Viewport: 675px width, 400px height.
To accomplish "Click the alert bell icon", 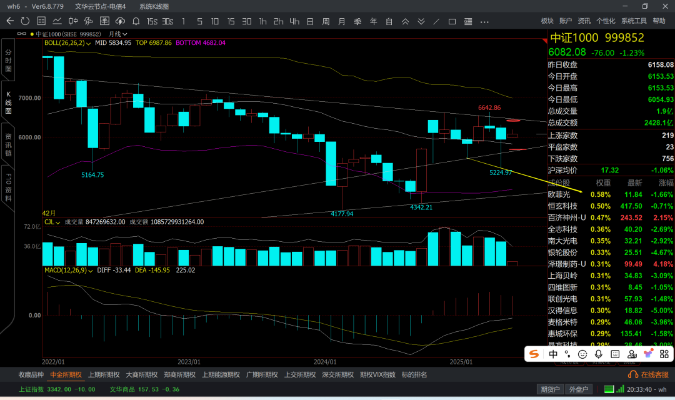I will 135,21.
